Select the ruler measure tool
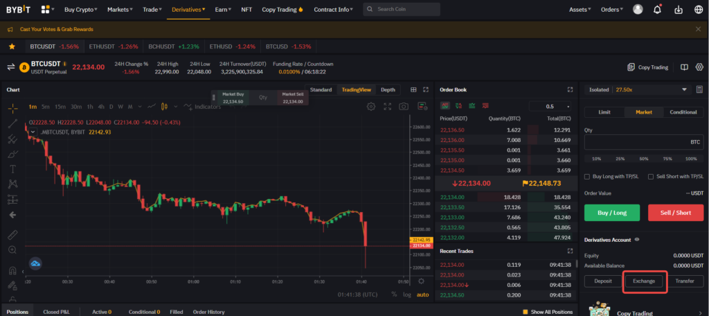Viewport: 709px width, 316px height. click(12, 234)
